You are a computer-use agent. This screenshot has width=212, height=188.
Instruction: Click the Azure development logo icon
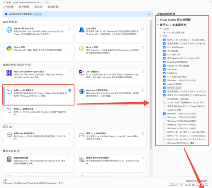tap(82, 30)
